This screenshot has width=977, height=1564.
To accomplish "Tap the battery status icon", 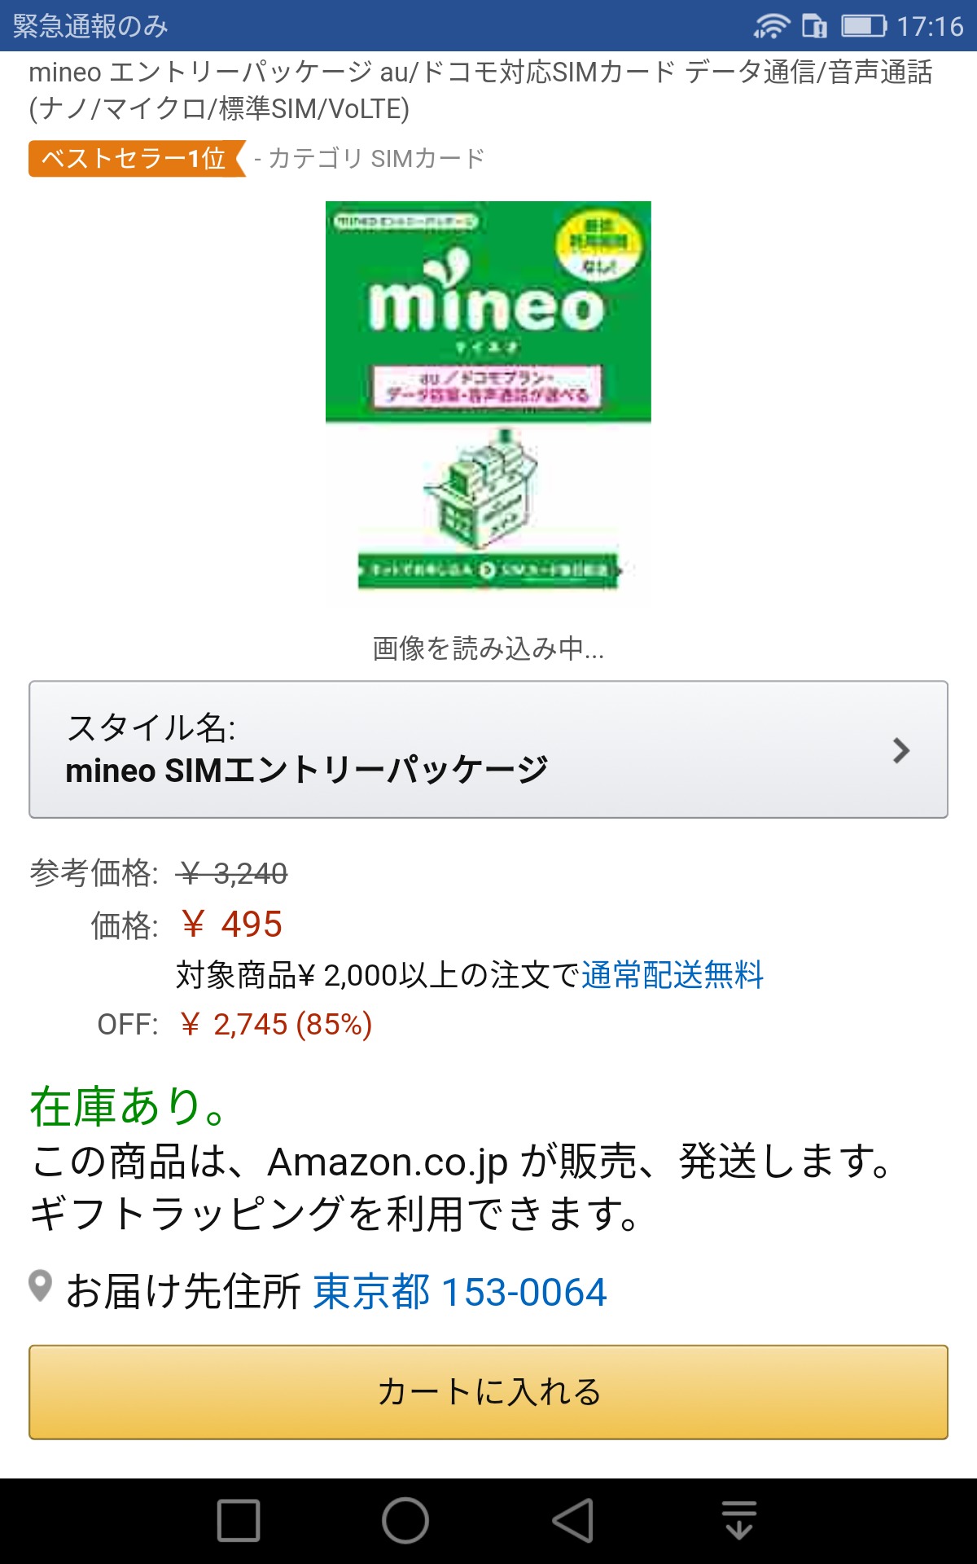I will (863, 26).
